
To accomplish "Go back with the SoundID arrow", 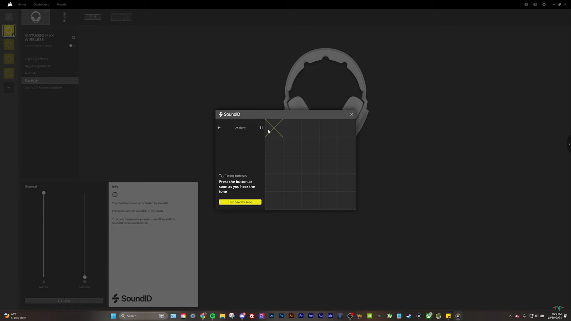I will tap(219, 128).
